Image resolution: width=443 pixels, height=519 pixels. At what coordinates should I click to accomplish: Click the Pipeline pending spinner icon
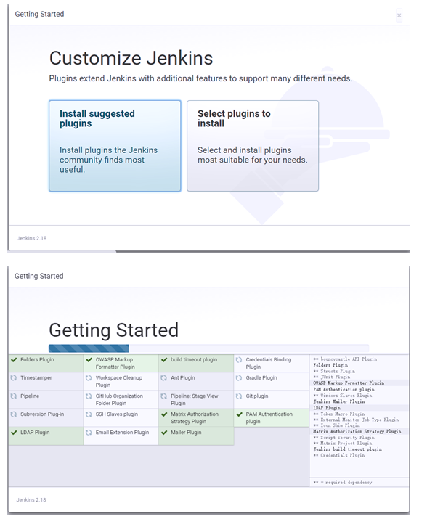tap(14, 396)
